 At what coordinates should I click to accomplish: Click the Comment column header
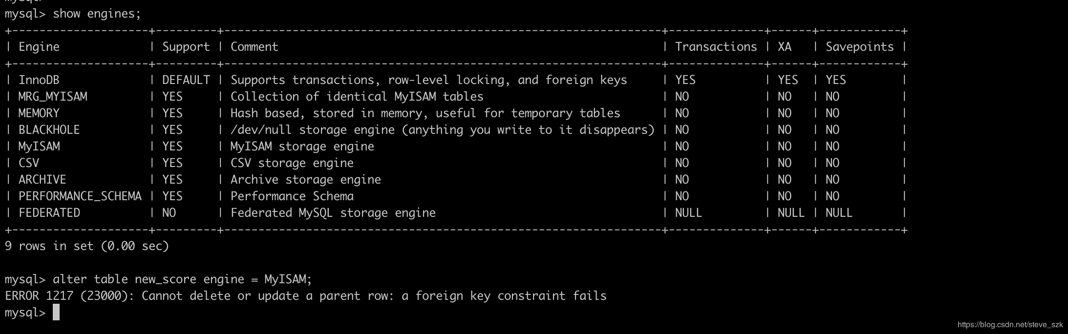pyautogui.click(x=254, y=47)
